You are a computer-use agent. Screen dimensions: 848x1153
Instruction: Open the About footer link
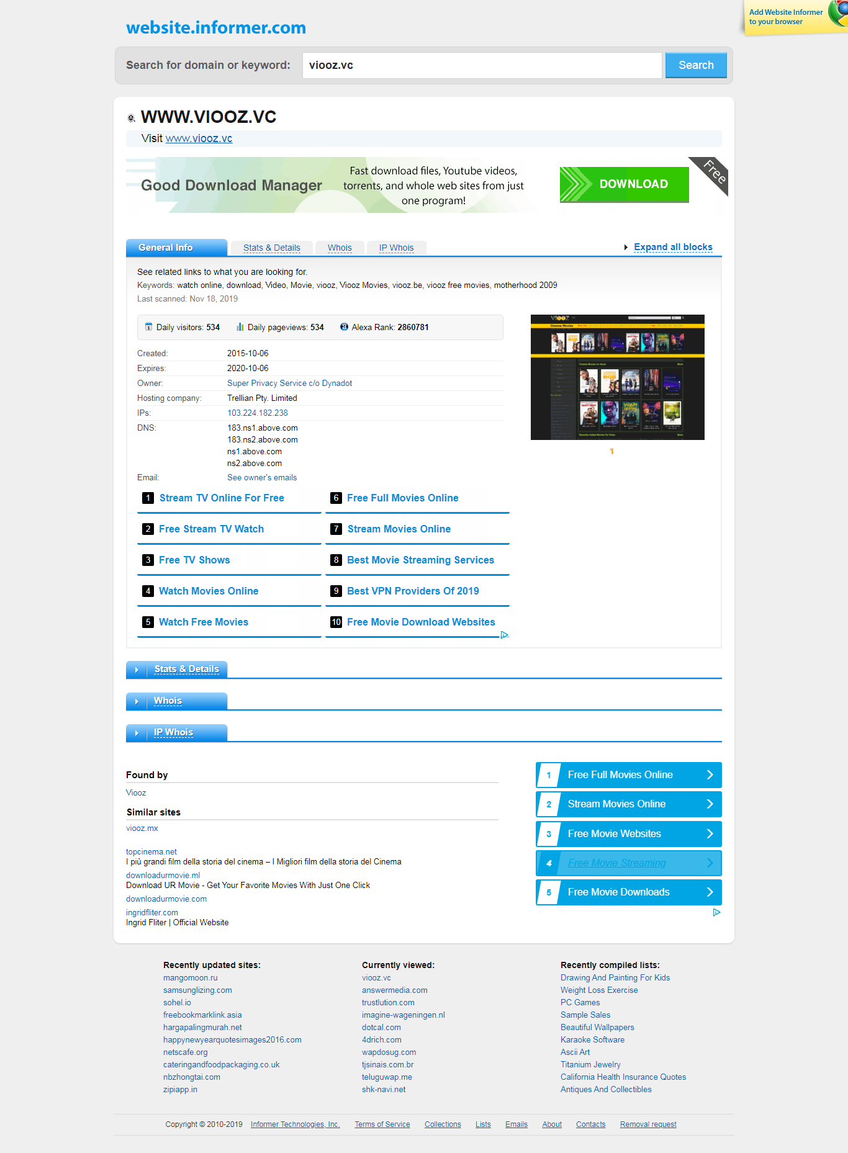tap(552, 1124)
